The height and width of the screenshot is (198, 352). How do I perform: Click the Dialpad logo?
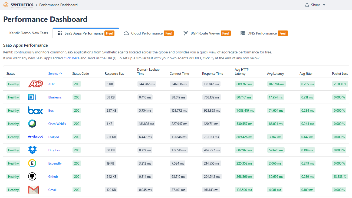[x=35, y=137]
